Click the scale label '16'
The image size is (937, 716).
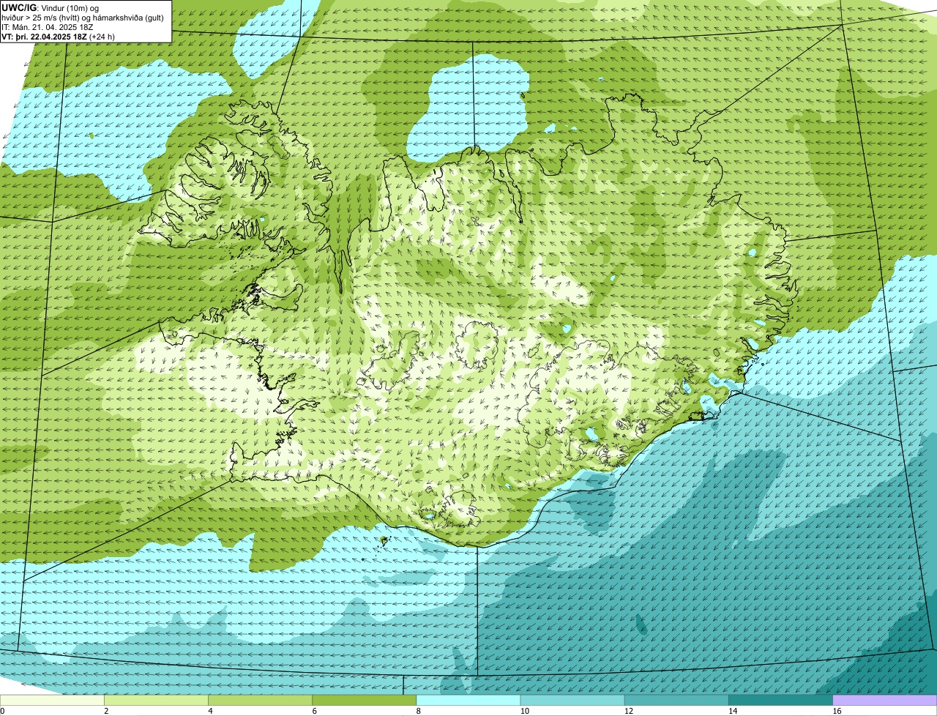pos(837,711)
